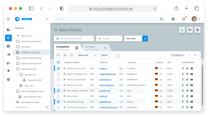The width and height of the screenshot is (208, 117).
Task: Open the partekk.com website link
Action: (x=105, y=102)
